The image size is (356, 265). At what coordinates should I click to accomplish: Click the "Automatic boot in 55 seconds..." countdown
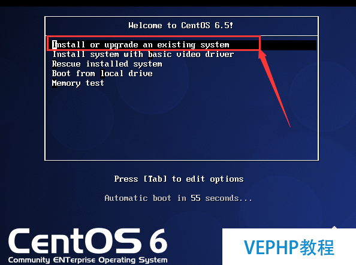pos(178,198)
